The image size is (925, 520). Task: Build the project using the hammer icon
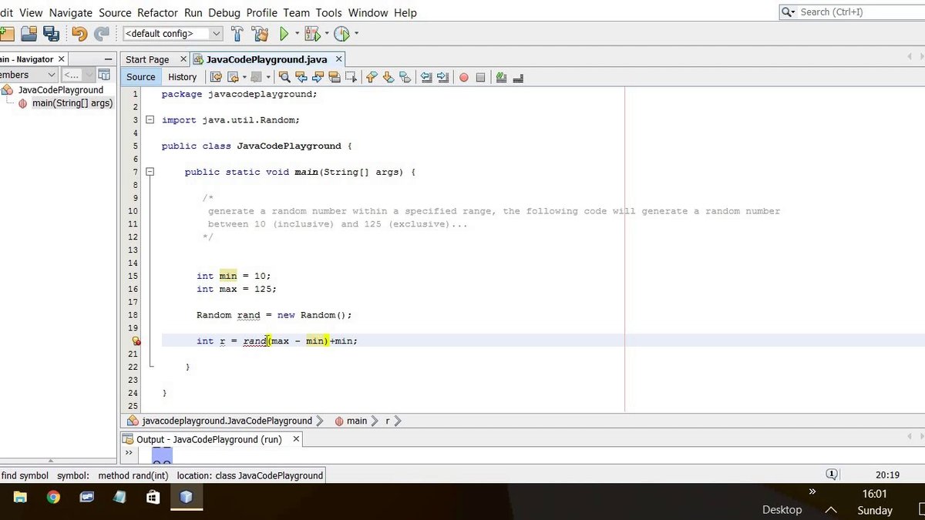pos(237,33)
